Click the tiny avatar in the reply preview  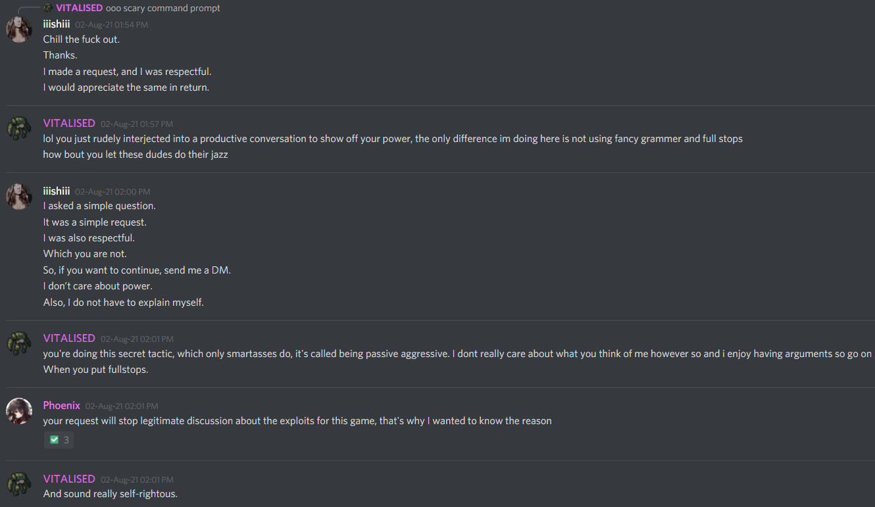(x=48, y=8)
